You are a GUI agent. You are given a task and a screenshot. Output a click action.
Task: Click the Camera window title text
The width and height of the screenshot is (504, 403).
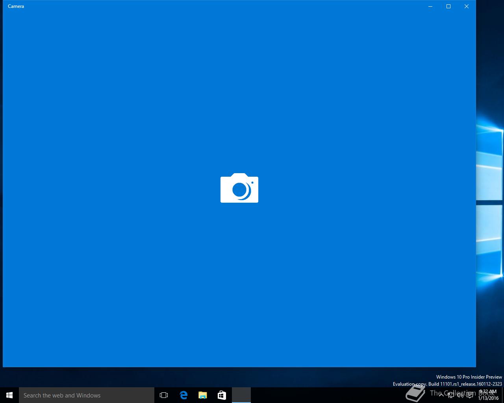click(16, 6)
